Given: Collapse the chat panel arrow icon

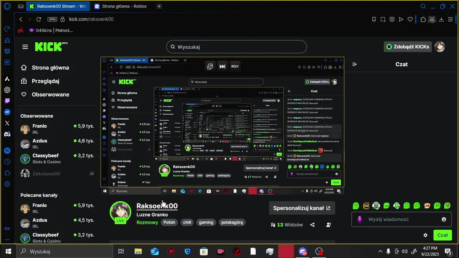Looking at the screenshot, I should [x=354, y=64].
